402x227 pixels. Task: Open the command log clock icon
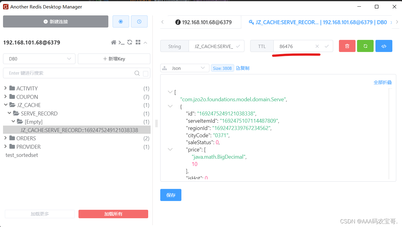click(139, 21)
